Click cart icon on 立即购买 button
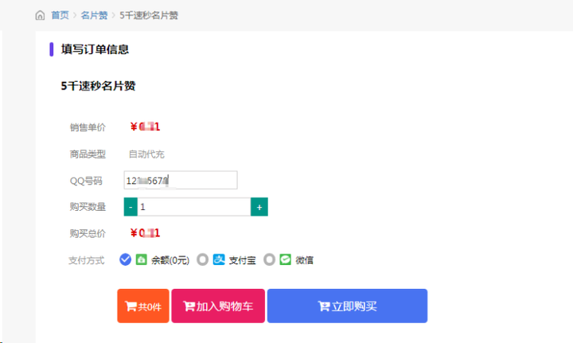 [324, 306]
